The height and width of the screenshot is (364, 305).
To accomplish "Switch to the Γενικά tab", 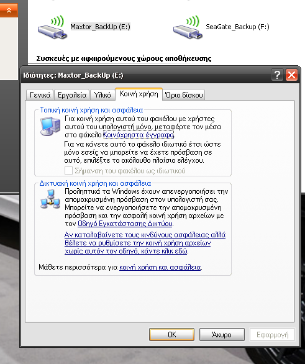I will (40, 95).
